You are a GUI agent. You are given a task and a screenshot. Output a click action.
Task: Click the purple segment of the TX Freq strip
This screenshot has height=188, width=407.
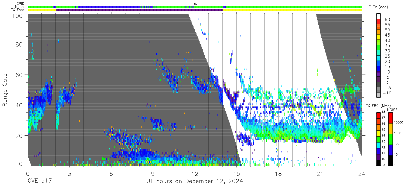click(x=139, y=10)
